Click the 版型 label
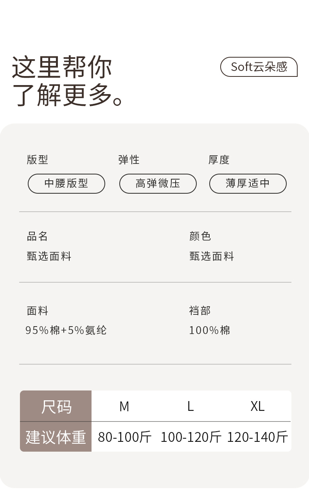Image resolution: width=309 pixels, height=503 pixels. 38,160
